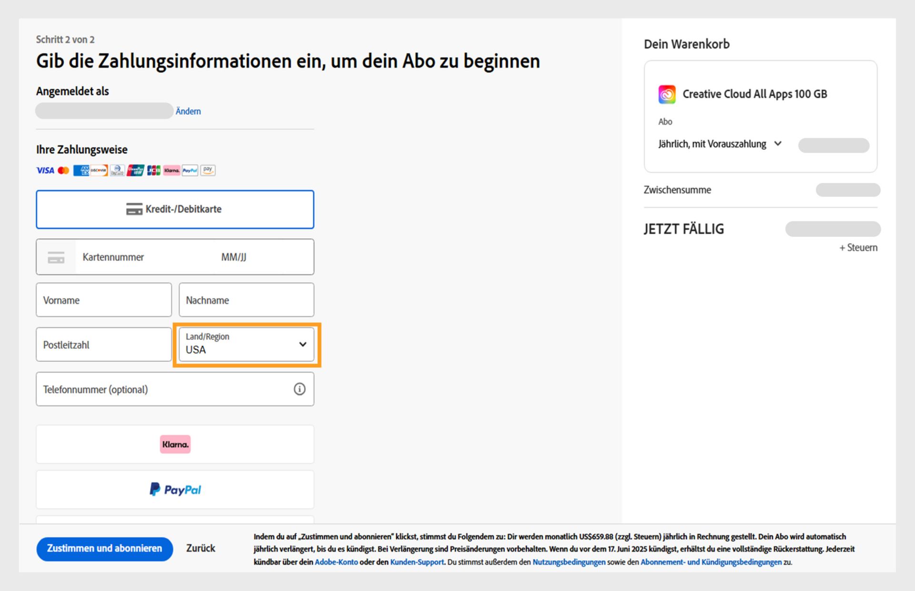915x591 pixels.
Task: Click the UnionPay logo icon
Action: tap(135, 170)
